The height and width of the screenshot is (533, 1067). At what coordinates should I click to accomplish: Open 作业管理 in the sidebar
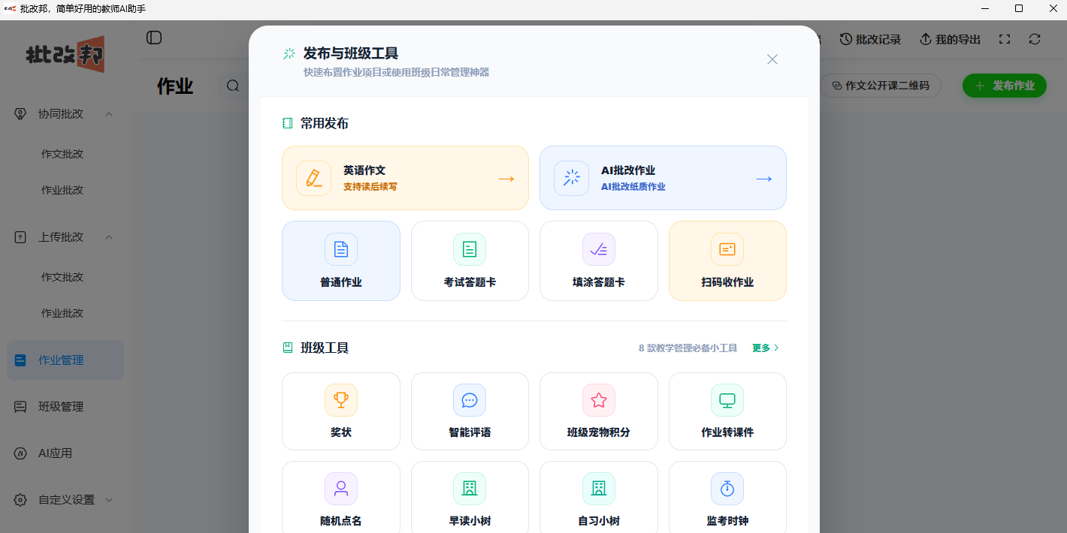[x=65, y=360]
